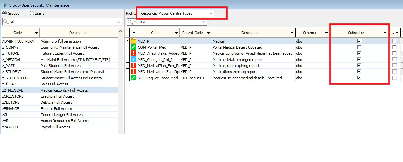Open the Subscribe column filter arrow
This screenshot has height=162, width=403.
(x=385, y=33)
